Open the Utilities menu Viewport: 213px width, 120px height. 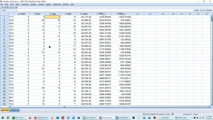48,4
